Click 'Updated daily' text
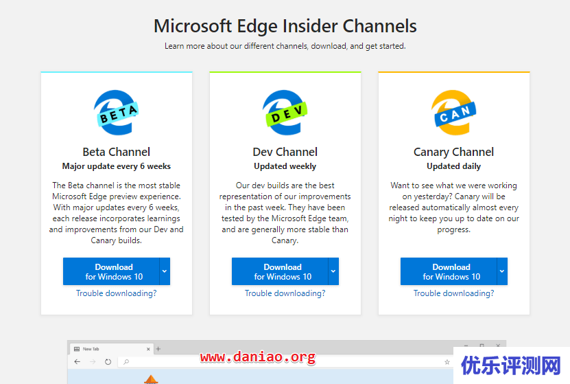Screen dimensions: 570x384 click(453, 166)
